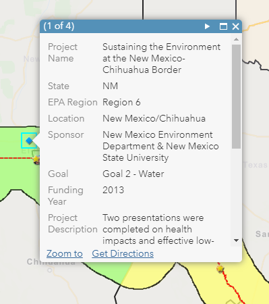Click the scrollbar down arrow in the popup

click(236, 240)
